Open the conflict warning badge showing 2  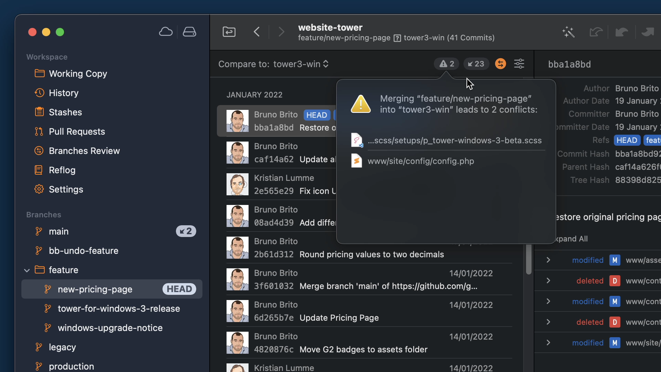(x=446, y=64)
